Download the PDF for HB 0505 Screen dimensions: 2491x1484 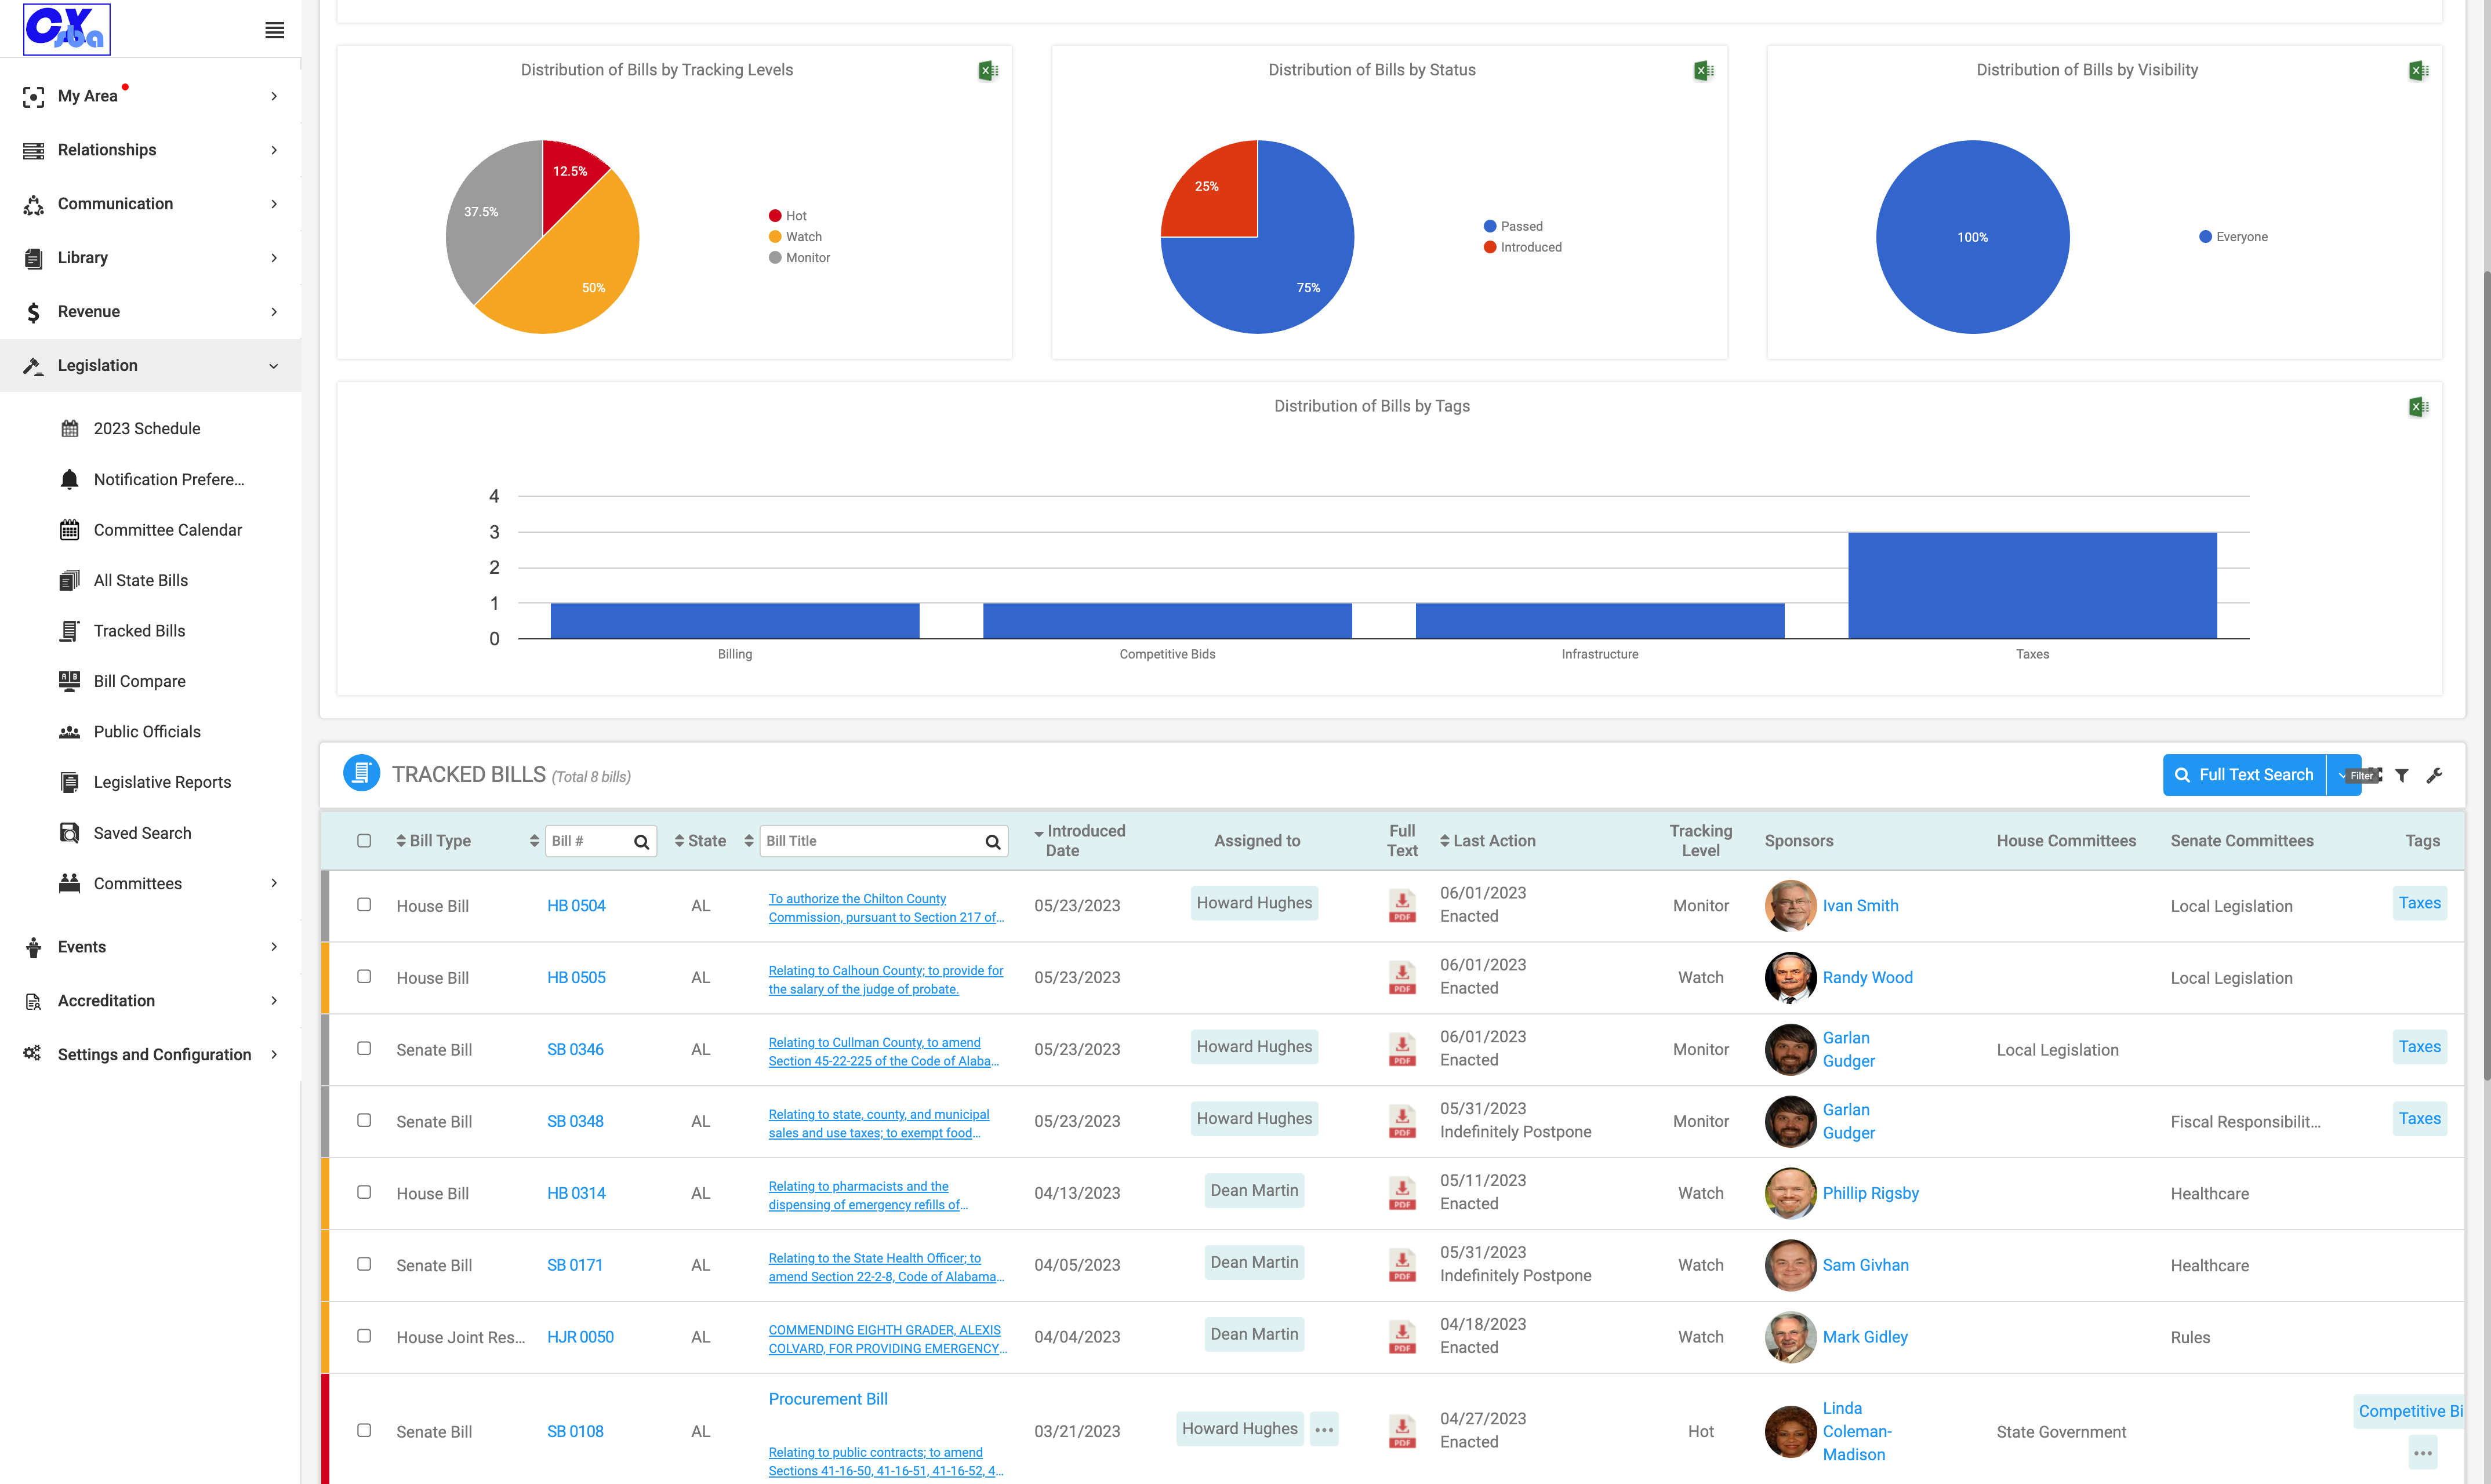tap(1402, 978)
